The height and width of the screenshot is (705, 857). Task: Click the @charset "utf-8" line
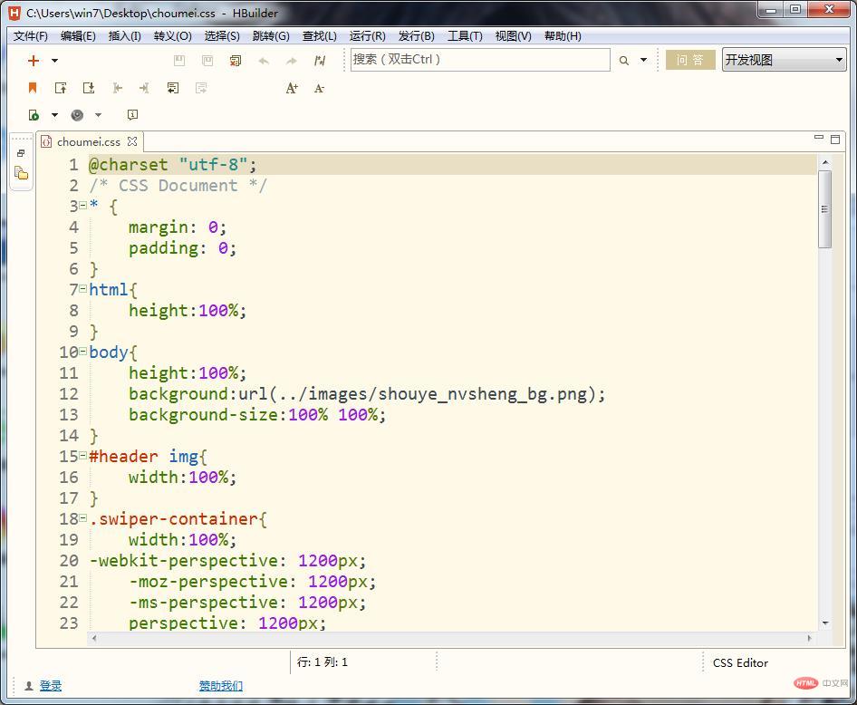click(x=172, y=165)
